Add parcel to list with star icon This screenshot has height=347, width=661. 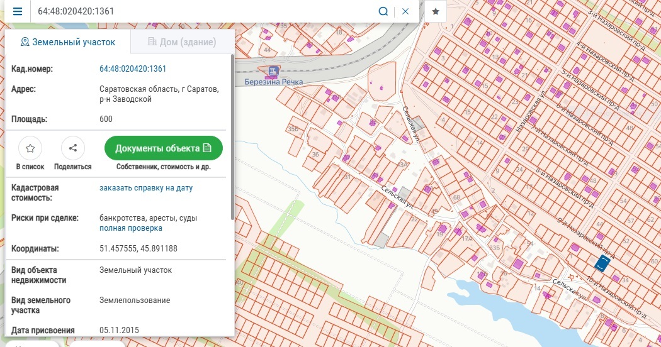[30, 148]
